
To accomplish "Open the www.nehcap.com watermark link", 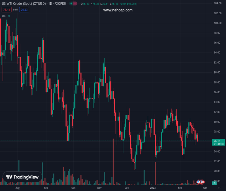I will pos(118,10).
